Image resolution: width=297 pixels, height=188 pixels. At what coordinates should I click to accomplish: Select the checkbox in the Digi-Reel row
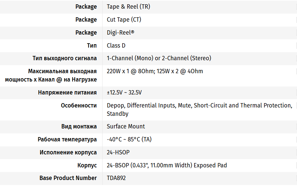click(296, 33)
